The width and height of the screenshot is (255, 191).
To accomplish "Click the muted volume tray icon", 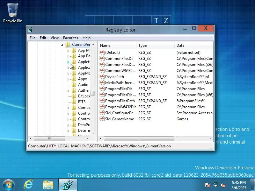I will click(x=222, y=185).
